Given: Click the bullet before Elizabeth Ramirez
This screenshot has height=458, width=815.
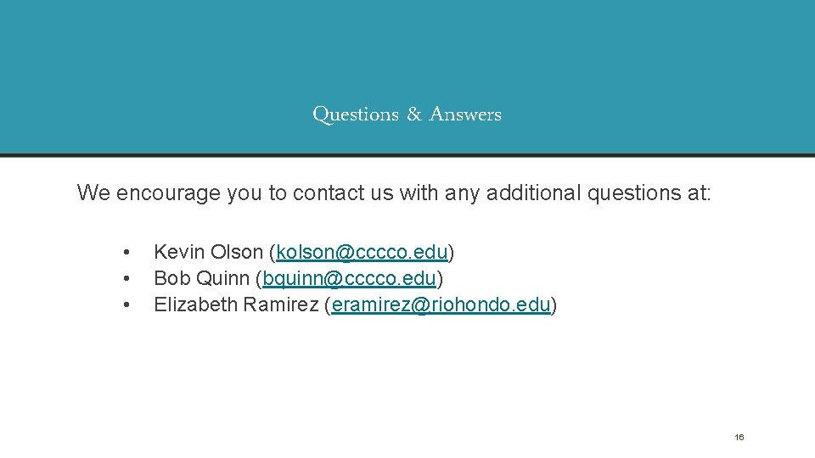Looking at the screenshot, I should 126,304.
